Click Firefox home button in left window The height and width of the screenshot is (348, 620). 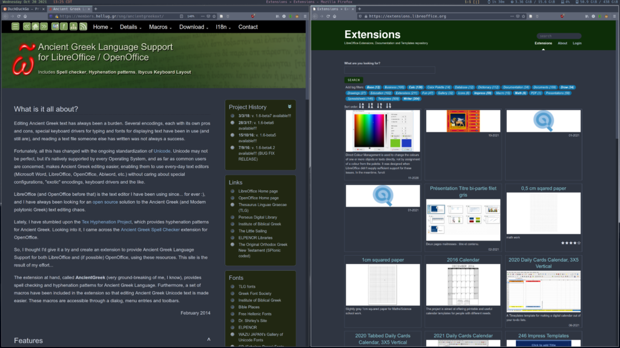[25, 16]
